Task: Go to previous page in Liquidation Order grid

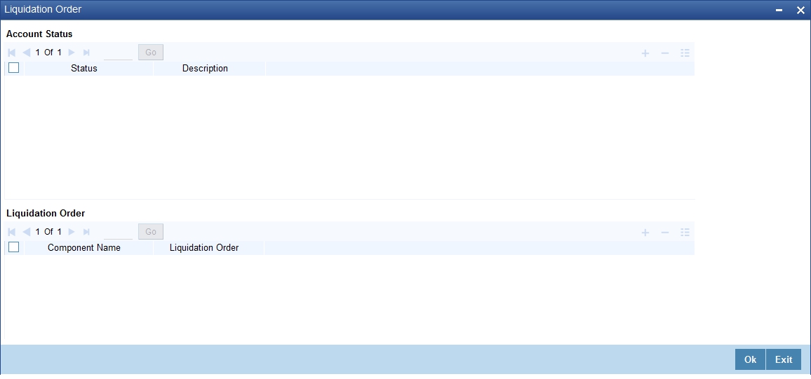Action: 27,232
